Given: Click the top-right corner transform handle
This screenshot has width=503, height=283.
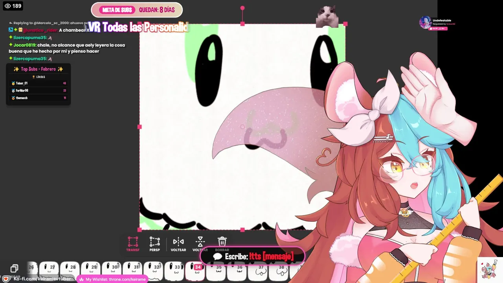Looking at the screenshot, I should [345, 24].
